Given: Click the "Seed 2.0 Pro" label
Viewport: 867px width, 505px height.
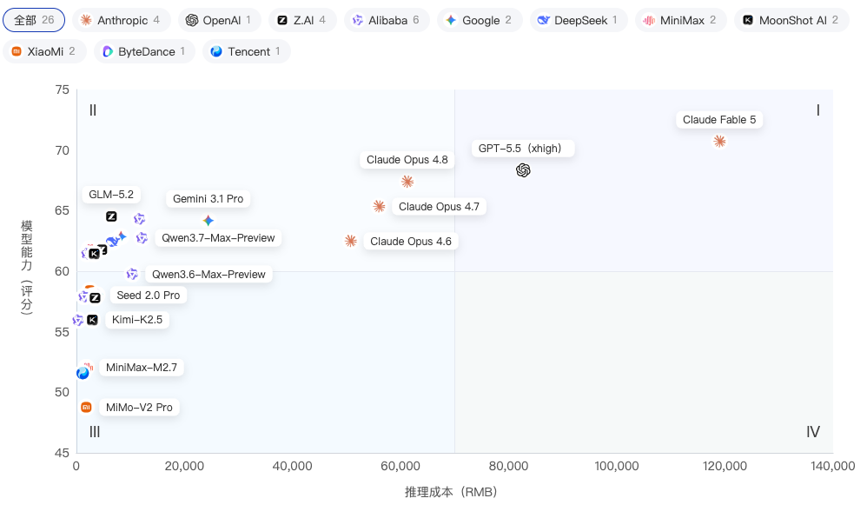Looking at the screenshot, I should tap(149, 296).
